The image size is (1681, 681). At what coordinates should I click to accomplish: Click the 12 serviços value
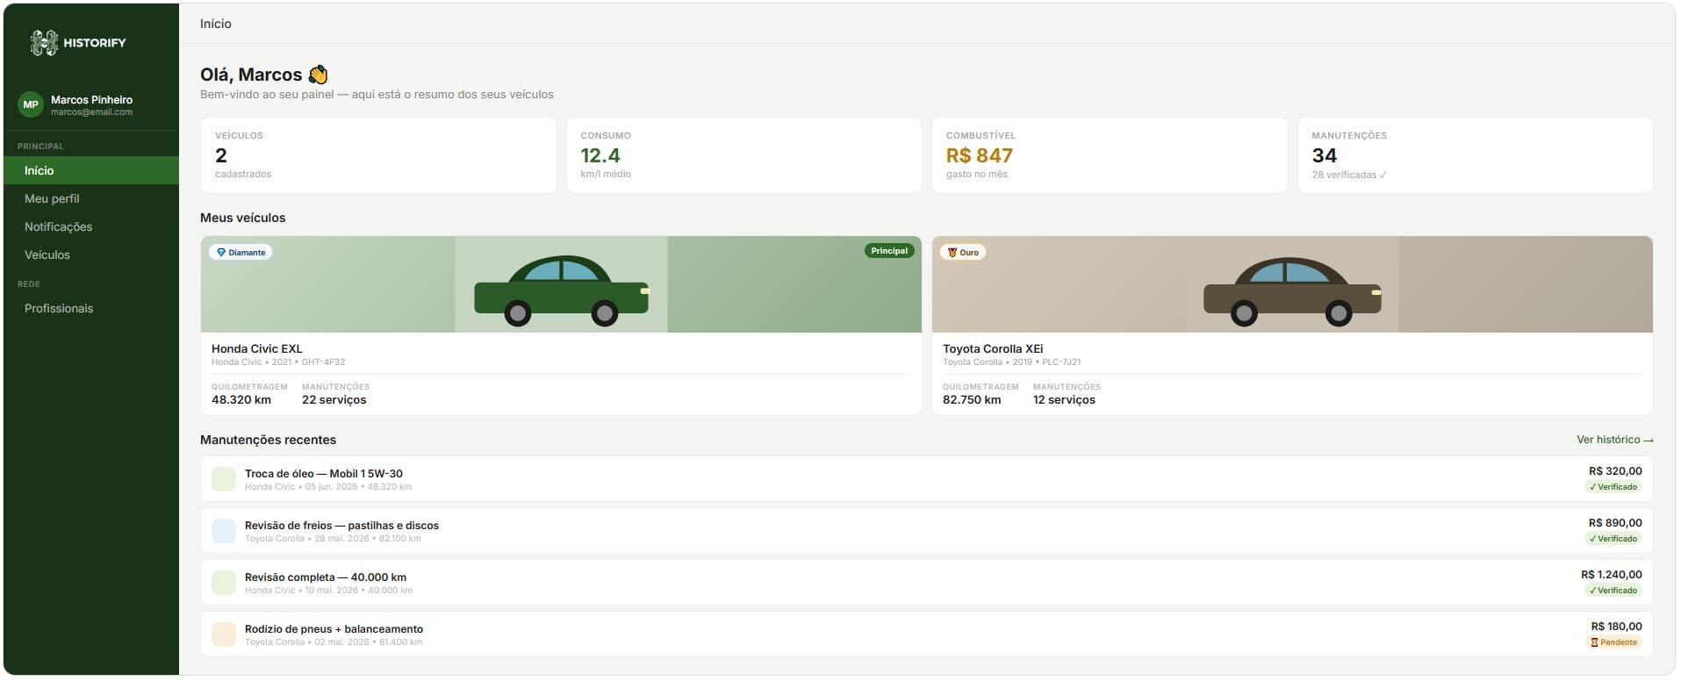pyautogui.click(x=1064, y=399)
